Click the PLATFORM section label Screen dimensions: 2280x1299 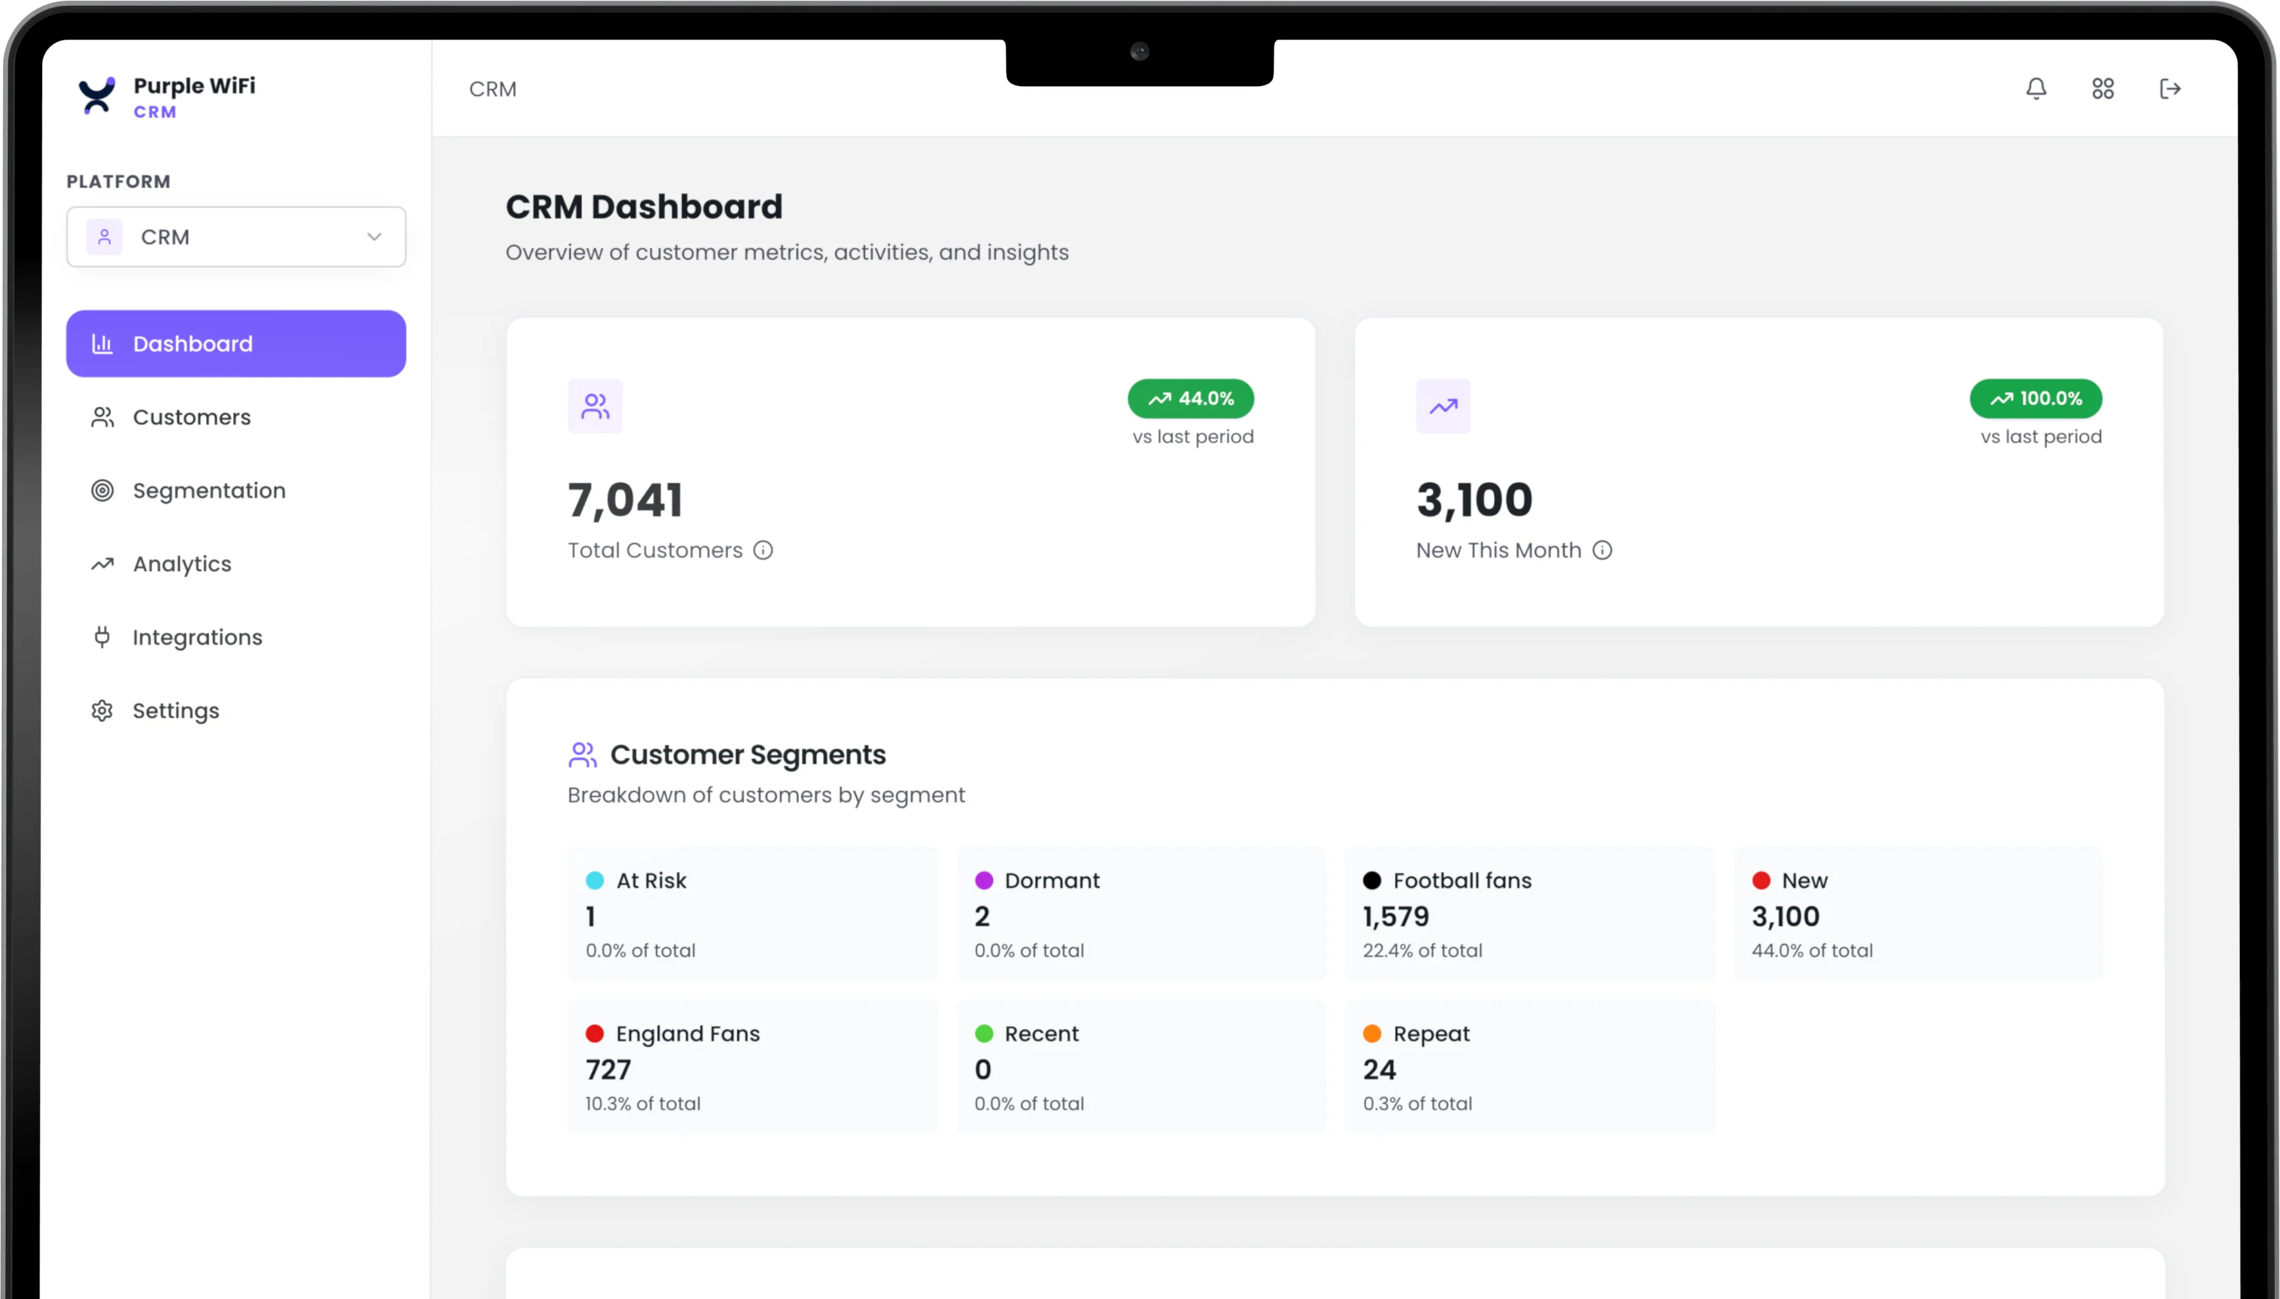[119, 181]
